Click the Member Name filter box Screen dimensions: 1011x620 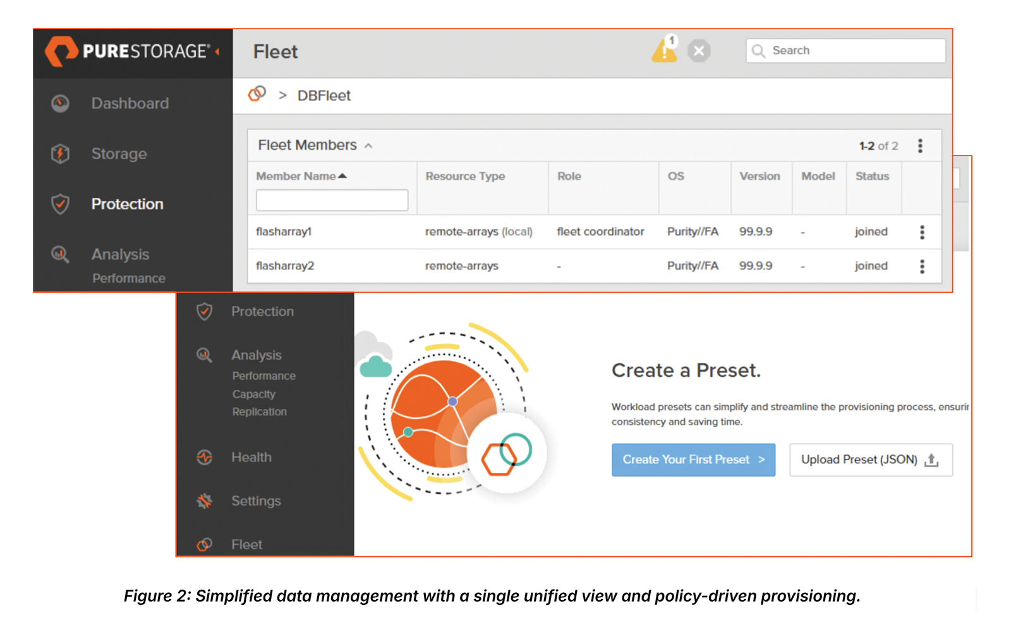[x=332, y=200]
